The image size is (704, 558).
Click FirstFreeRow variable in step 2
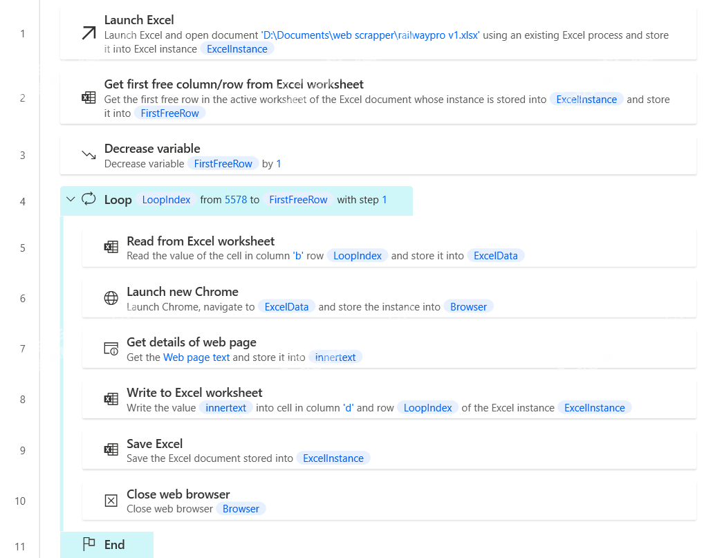tap(169, 113)
